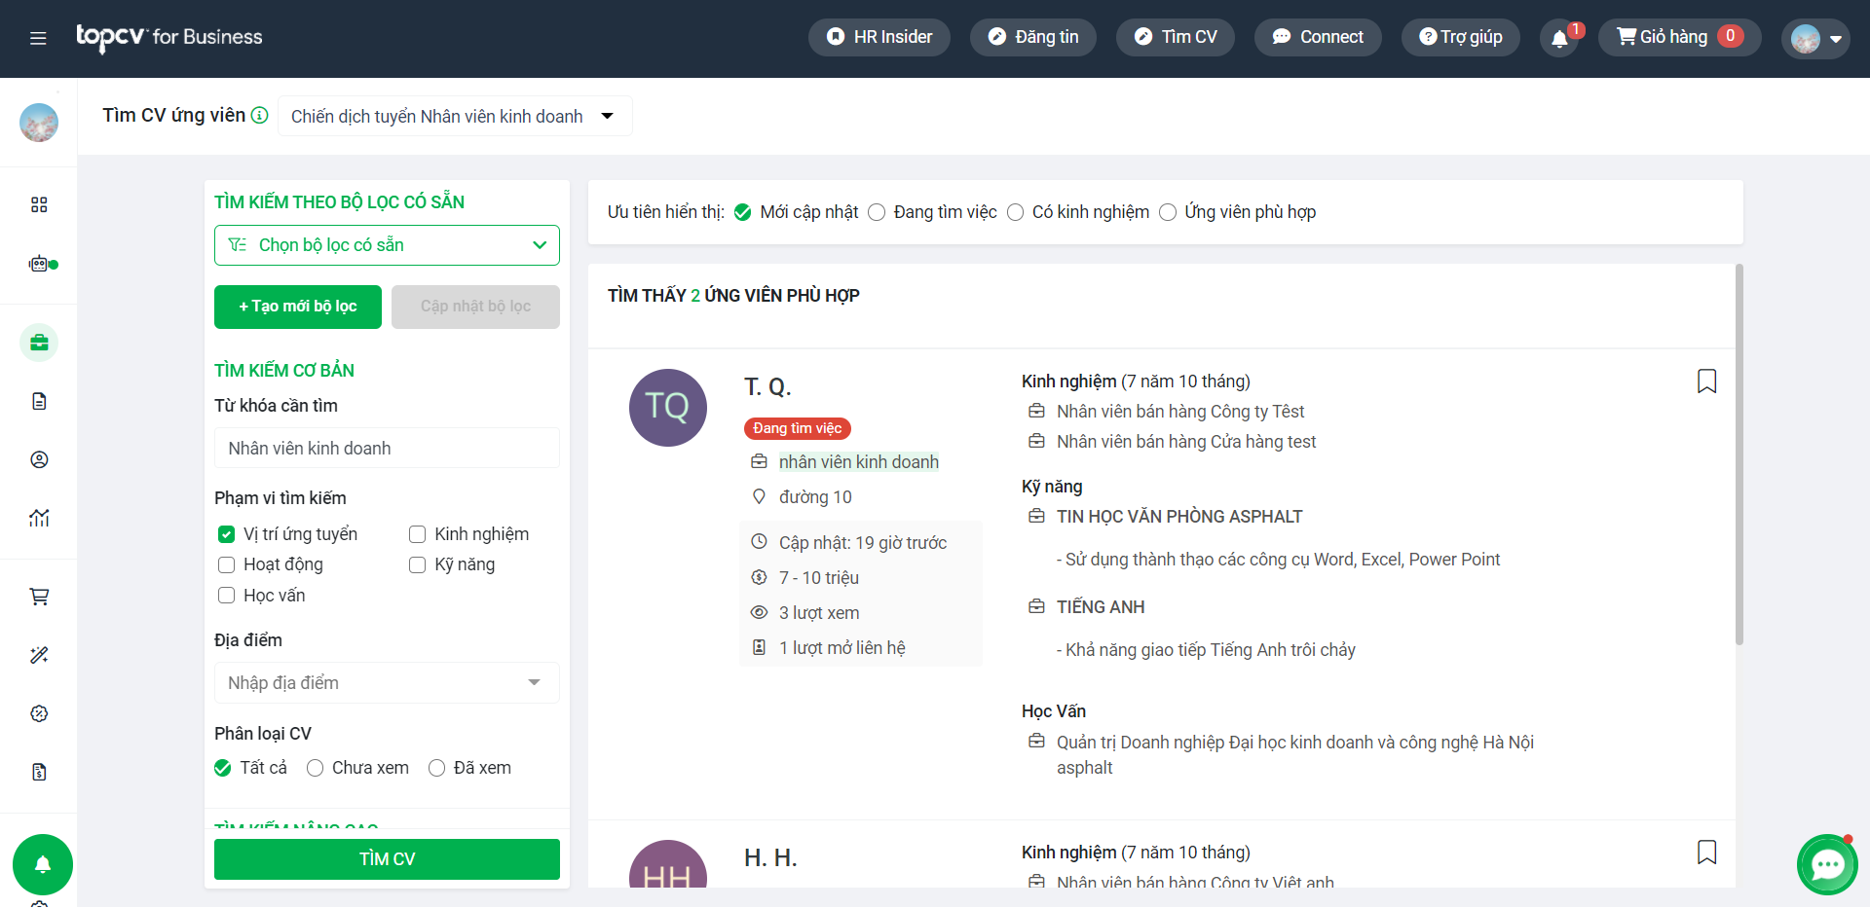
Task: Open the account avatar dropdown in top bar
Action: (1815, 39)
